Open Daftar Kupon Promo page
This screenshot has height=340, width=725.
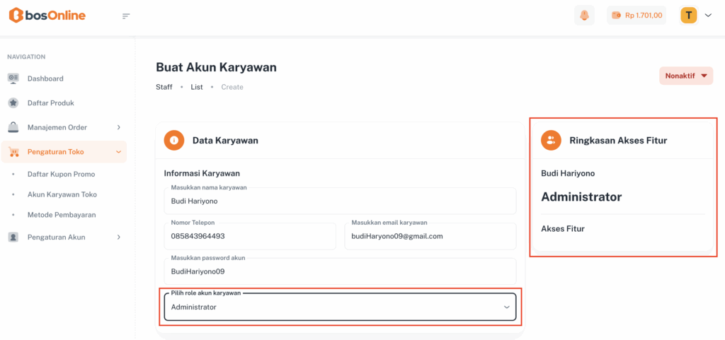[x=61, y=174]
